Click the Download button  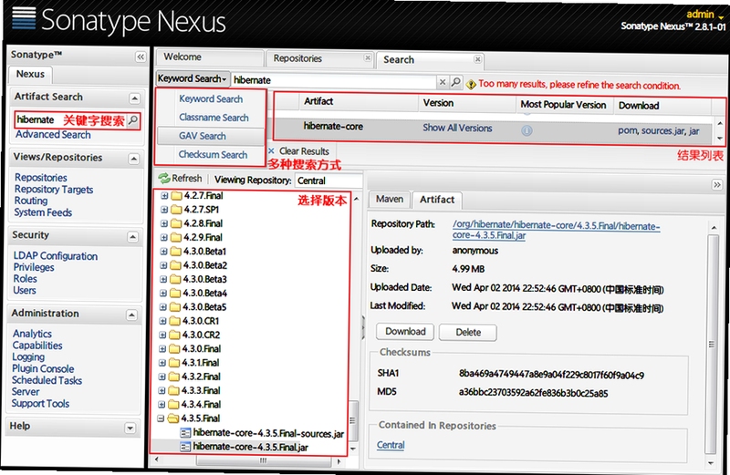[x=405, y=331]
